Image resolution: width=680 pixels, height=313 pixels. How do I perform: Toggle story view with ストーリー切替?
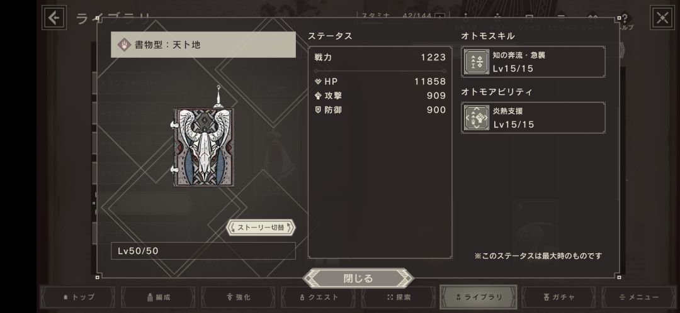click(x=261, y=228)
